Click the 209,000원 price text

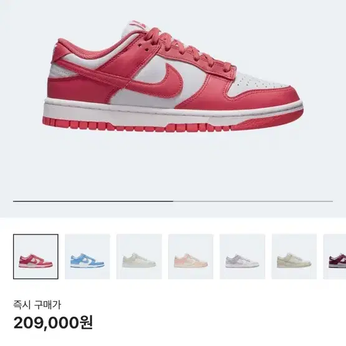[x=53, y=323]
